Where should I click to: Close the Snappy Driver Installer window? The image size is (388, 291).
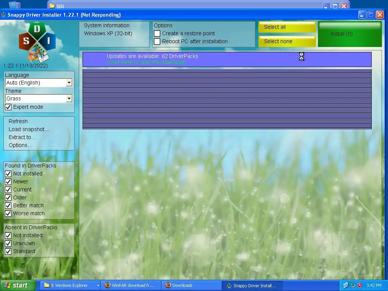pos(380,15)
